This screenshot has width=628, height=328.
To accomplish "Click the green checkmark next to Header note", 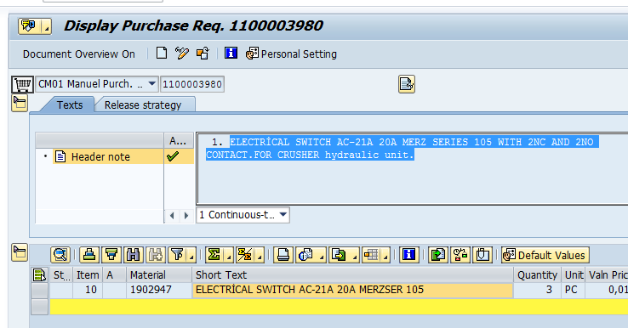I will point(173,156).
